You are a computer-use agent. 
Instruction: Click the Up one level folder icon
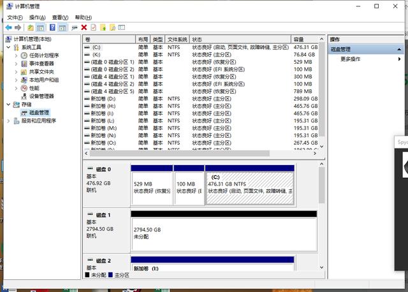31,27
